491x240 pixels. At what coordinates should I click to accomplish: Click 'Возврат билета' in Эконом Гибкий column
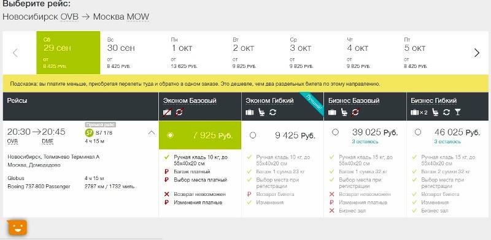[275, 194]
